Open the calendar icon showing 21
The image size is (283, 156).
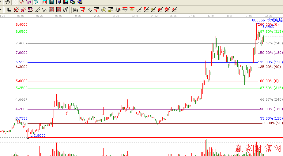point(44,2)
